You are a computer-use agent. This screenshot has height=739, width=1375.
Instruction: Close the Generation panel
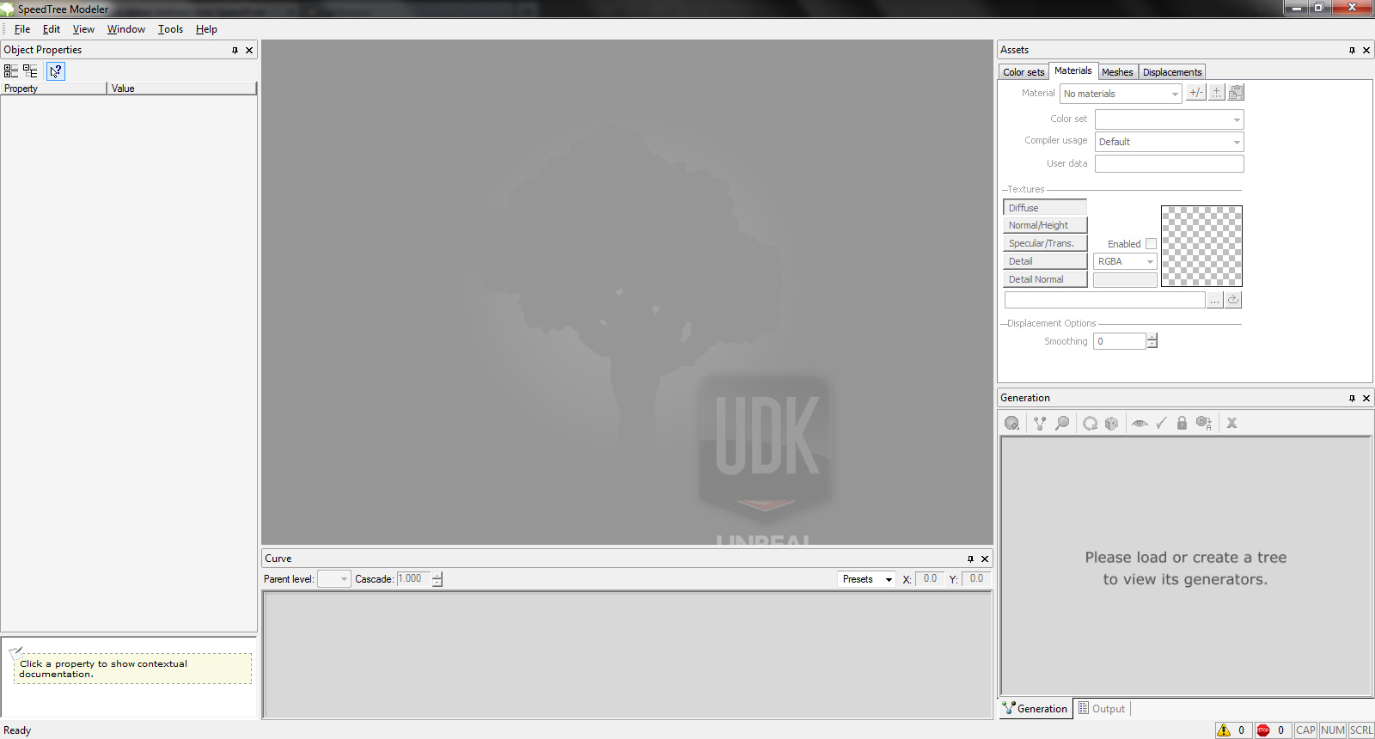[1366, 398]
